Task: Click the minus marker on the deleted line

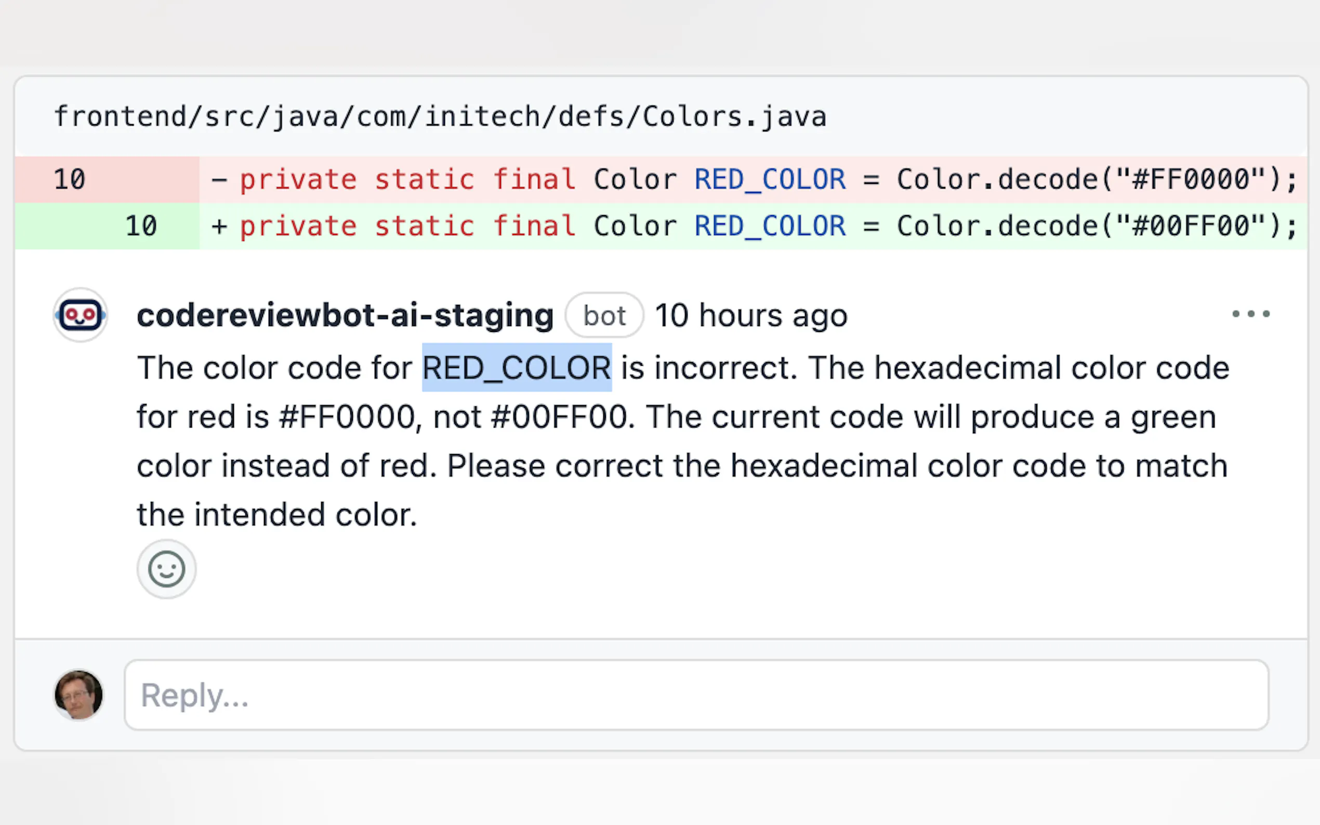Action: coord(219,180)
